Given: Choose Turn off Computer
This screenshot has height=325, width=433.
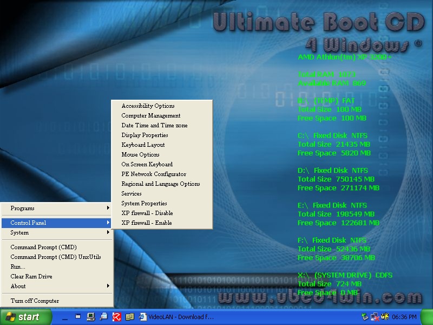Looking at the screenshot, I should 35,301.
